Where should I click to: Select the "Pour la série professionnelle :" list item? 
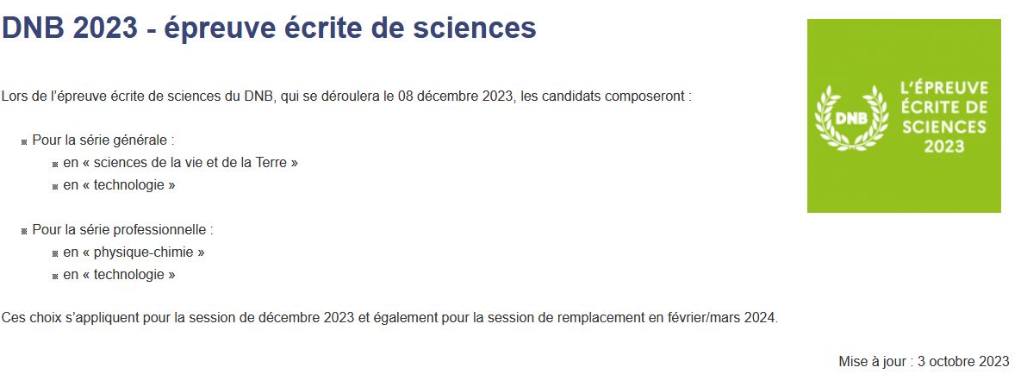click(x=122, y=230)
